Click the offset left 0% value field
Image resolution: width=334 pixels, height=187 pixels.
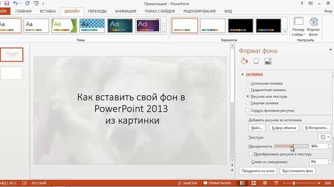click(x=318, y=162)
